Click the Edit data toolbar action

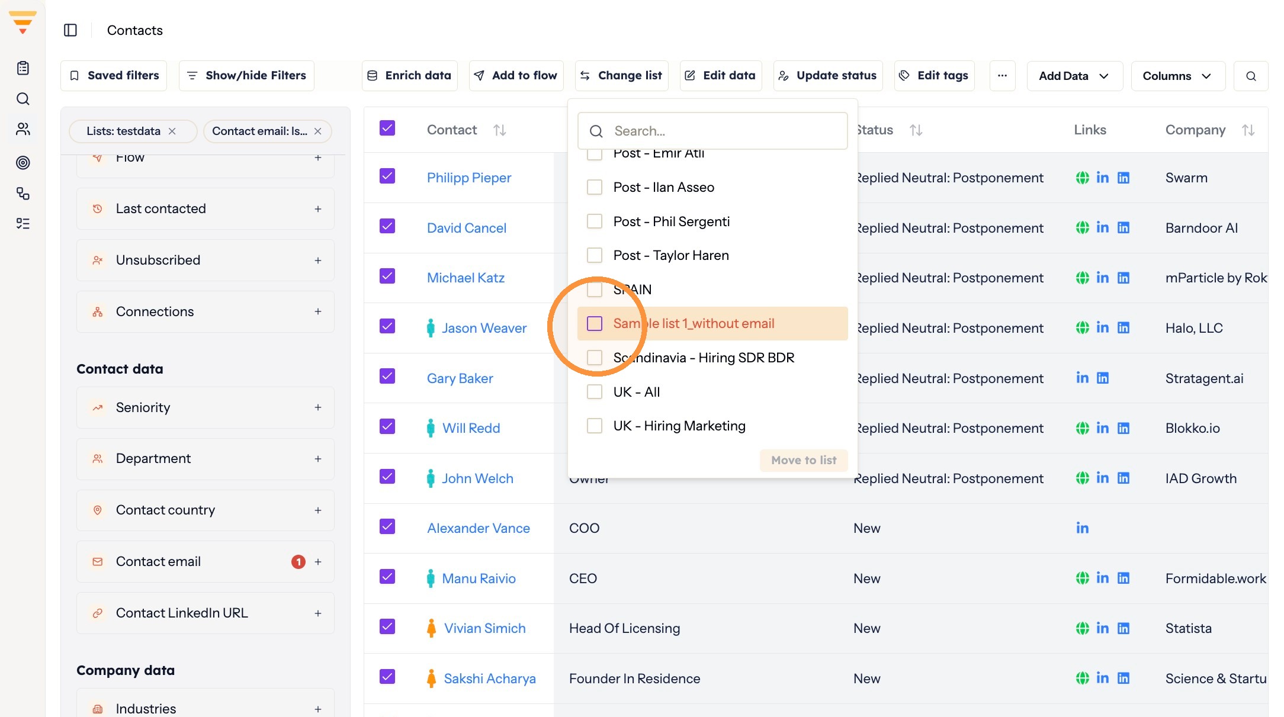(720, 76)
